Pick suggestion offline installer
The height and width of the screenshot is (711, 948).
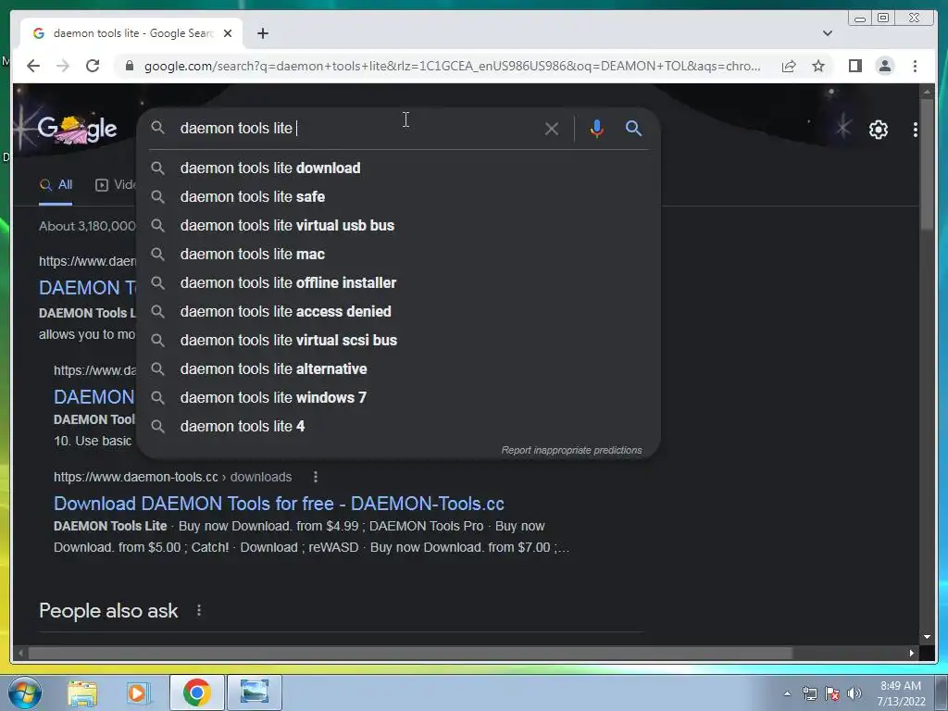(x=399, y=283)
